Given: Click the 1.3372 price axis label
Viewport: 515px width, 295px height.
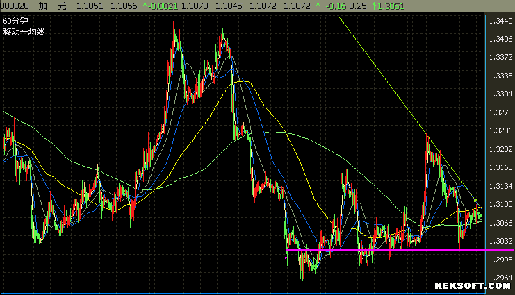Looking at the screenshot, I should 500,57.
